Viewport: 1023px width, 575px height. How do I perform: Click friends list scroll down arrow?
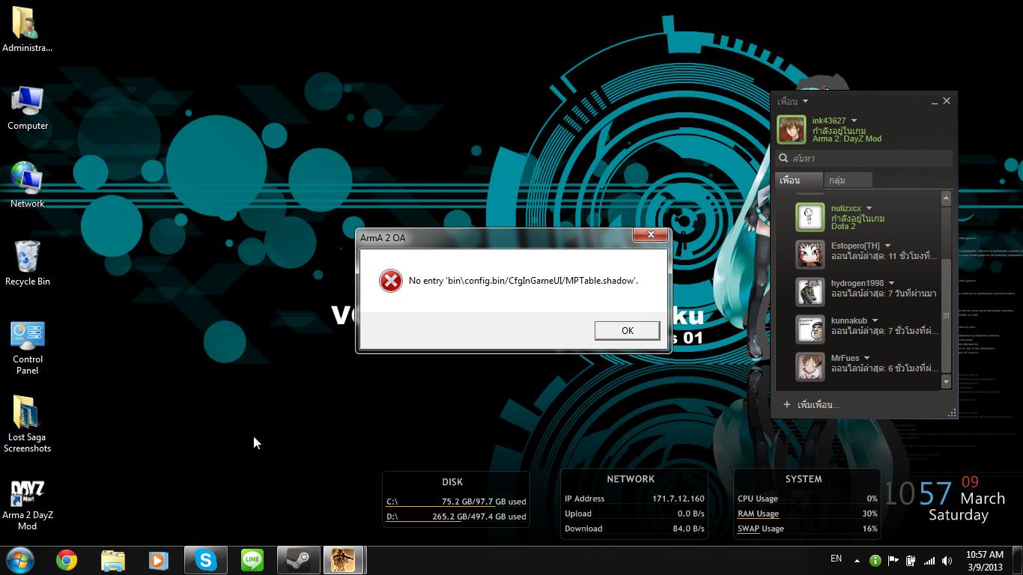946,382
